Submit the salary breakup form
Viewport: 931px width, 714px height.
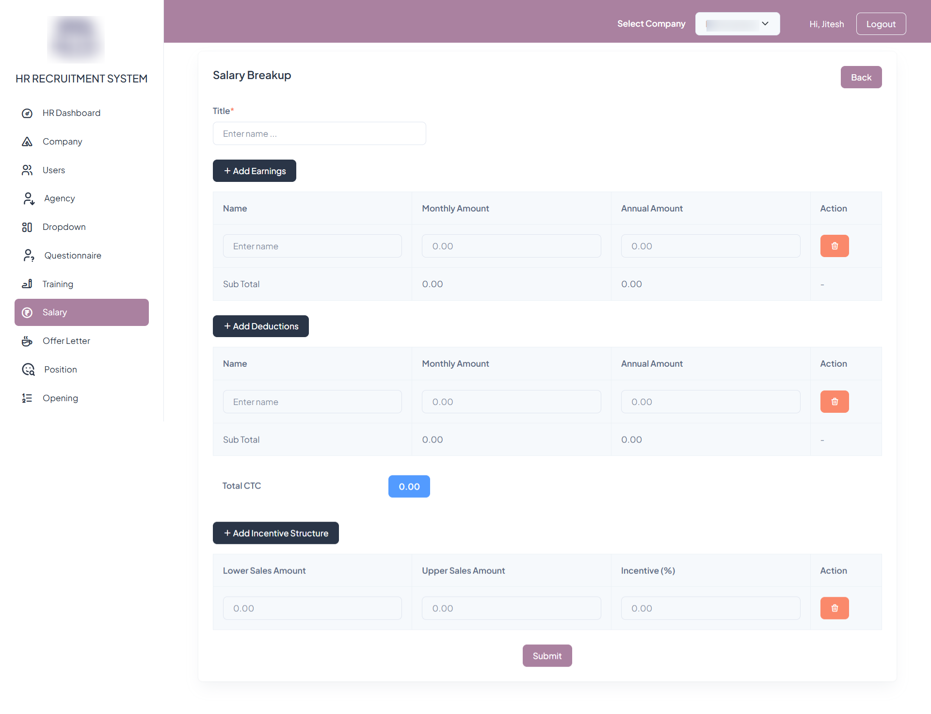point(547,656)
